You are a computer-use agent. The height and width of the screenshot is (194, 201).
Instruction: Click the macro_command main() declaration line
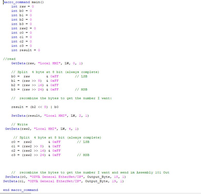pos(23,2)
